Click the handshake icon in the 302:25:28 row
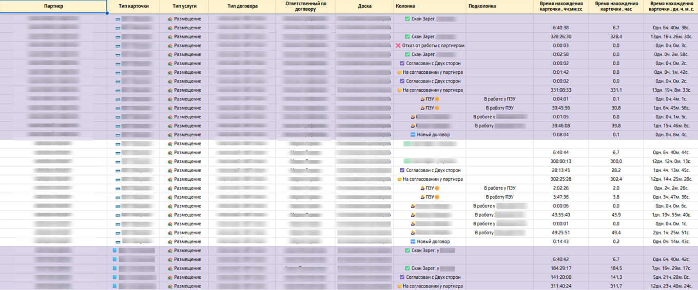The width and height of the screenshot is (698, 290). click(400, 179)
